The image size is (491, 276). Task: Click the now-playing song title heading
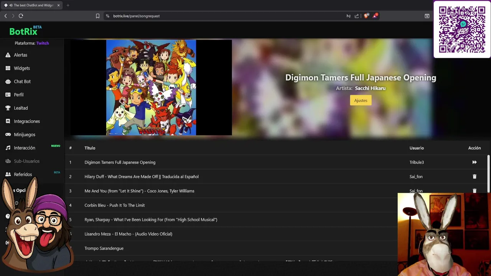(361, 77)
